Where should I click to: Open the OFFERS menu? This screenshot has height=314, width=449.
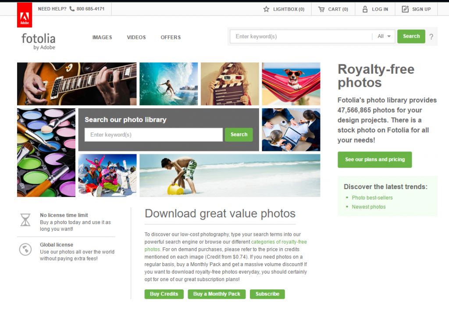(171, 37)
